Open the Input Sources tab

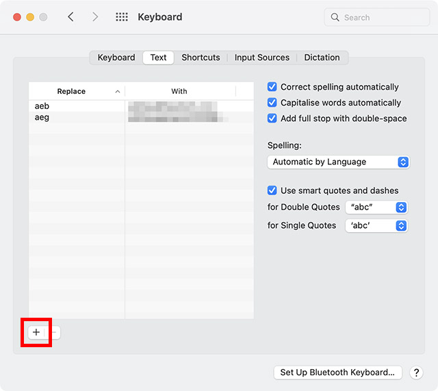(x=262, y=58)
